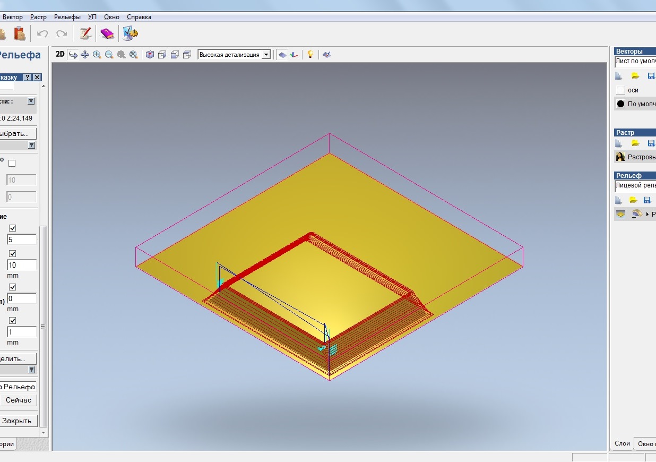Toggle the unchecked checkbox above field 10
The width and height of the screenshot is (656, 462).
coord(12,163)
